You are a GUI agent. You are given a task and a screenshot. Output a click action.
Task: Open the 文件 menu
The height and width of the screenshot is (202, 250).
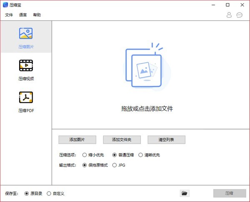[x=9, y=15]
